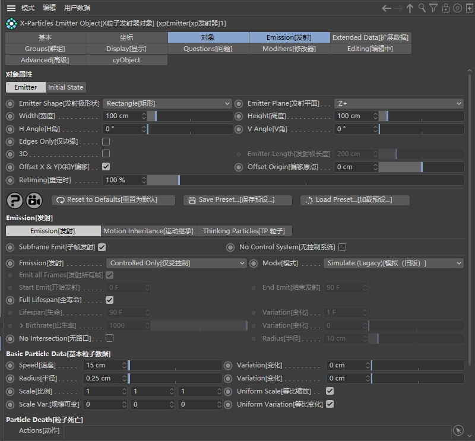475x441 pixels.
Task: Click the Width value stepper arrows
Action: coord(144,116)
